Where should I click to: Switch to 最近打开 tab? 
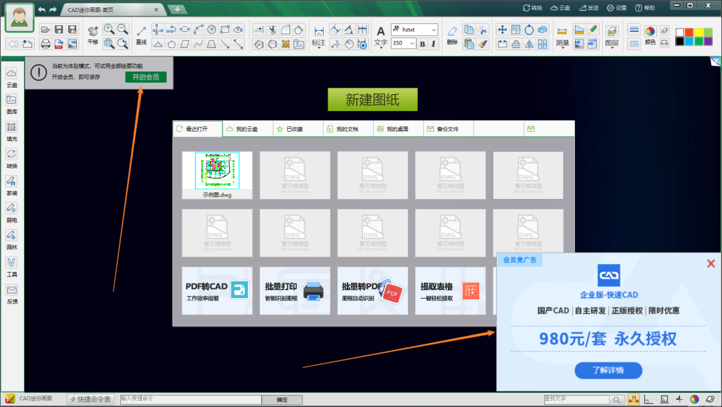(197, 129)
